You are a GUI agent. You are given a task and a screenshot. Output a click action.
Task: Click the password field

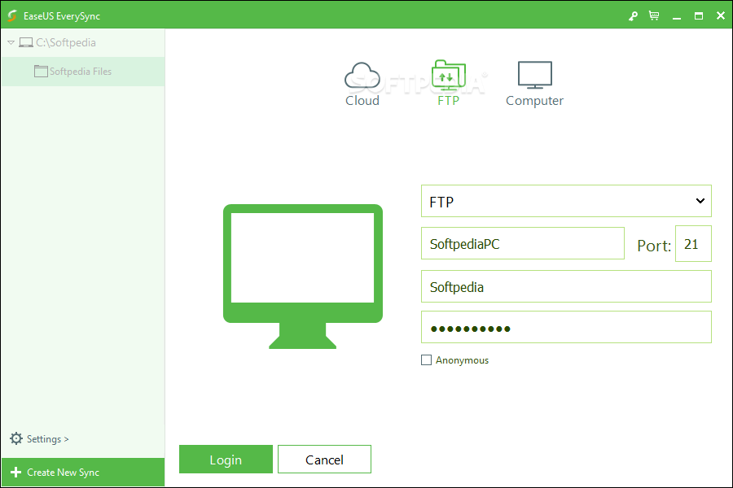pyautogui.click(x=566, y=327)
